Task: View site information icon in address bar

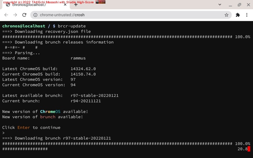Action: (36, 15)
